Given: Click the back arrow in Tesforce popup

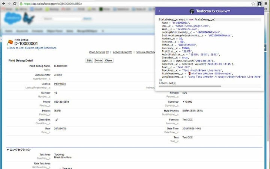Looking at the screenshot, I should click(x=159, y=11).
